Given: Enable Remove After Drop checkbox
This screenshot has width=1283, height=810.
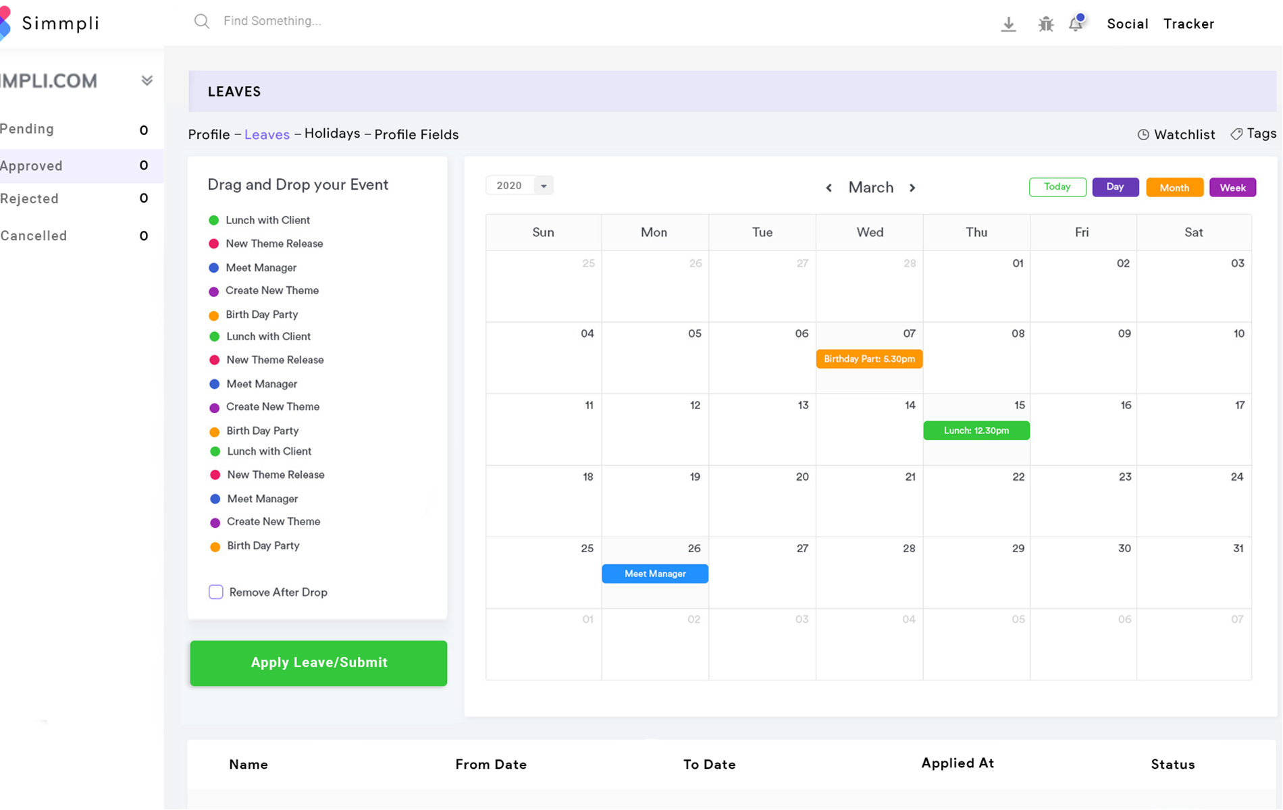Looking at the screenshot, I should 216,592.
